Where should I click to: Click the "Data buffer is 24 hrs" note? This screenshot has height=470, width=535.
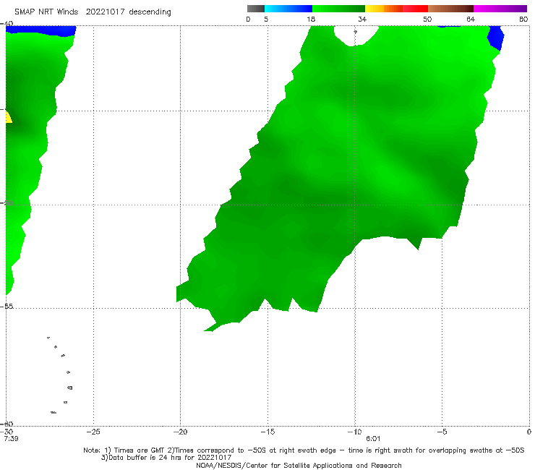[166, 458]
